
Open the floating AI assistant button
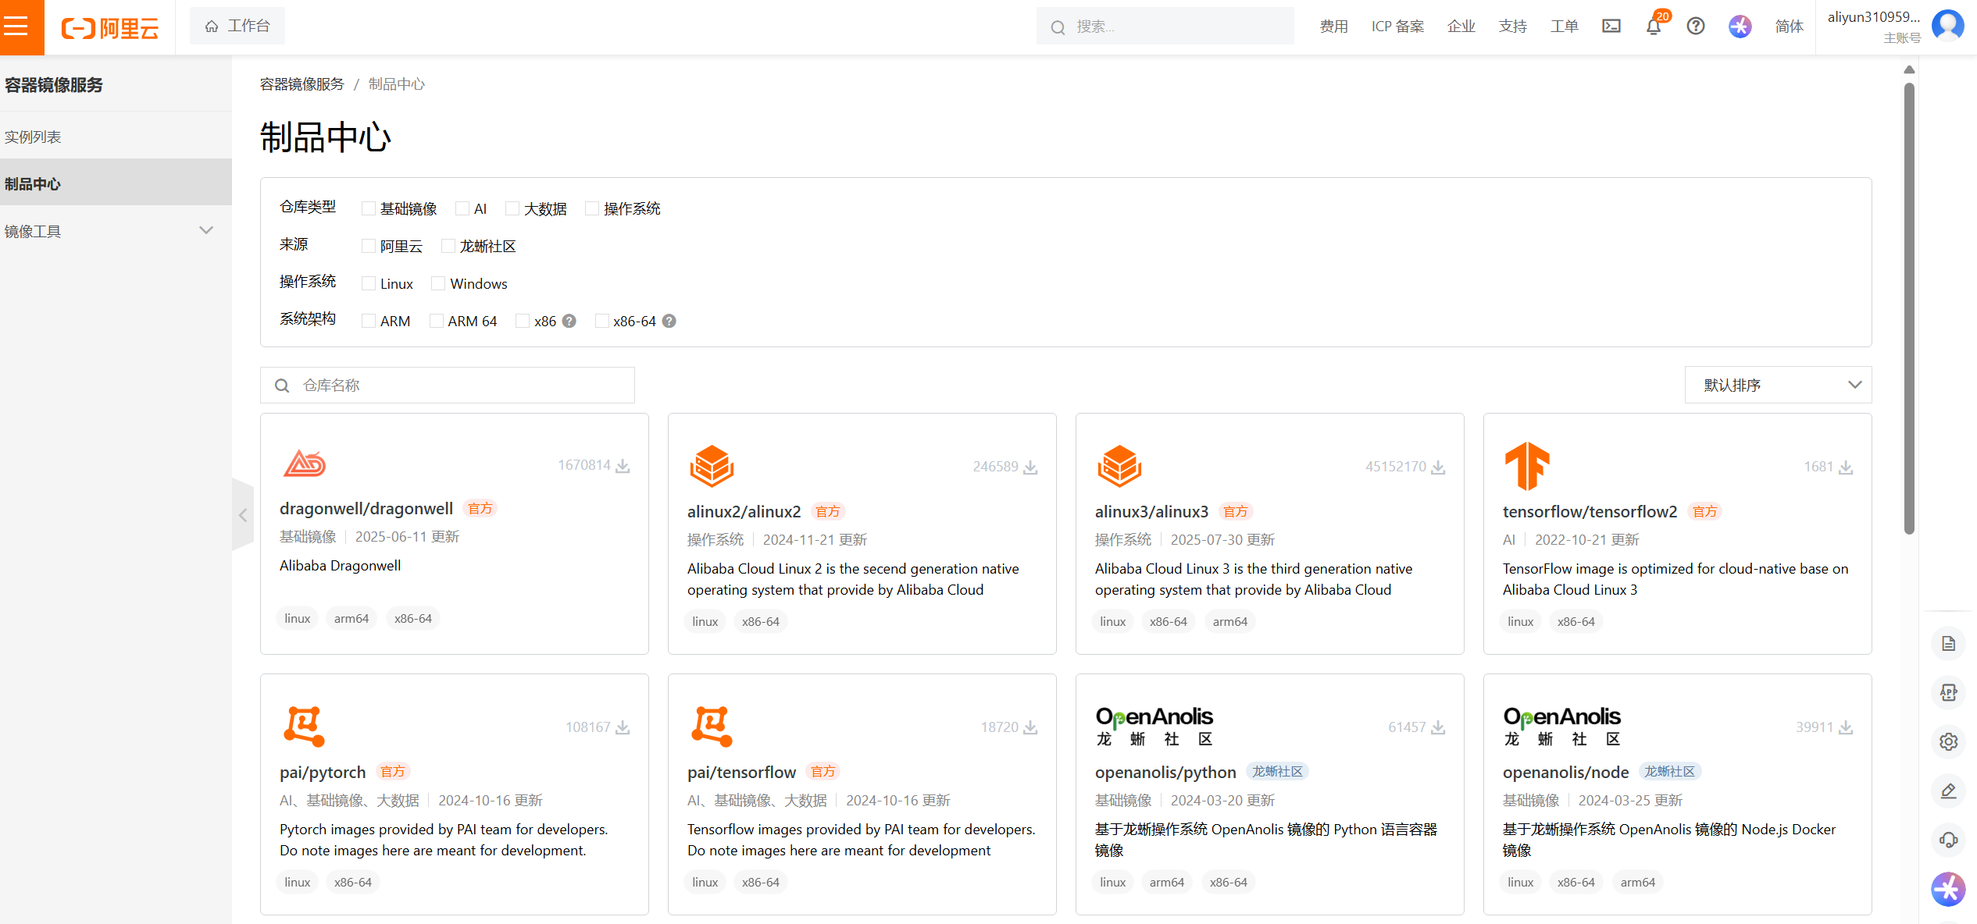[1948, 889]
